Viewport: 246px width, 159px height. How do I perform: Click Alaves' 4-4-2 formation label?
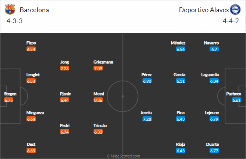pos(231,21)
